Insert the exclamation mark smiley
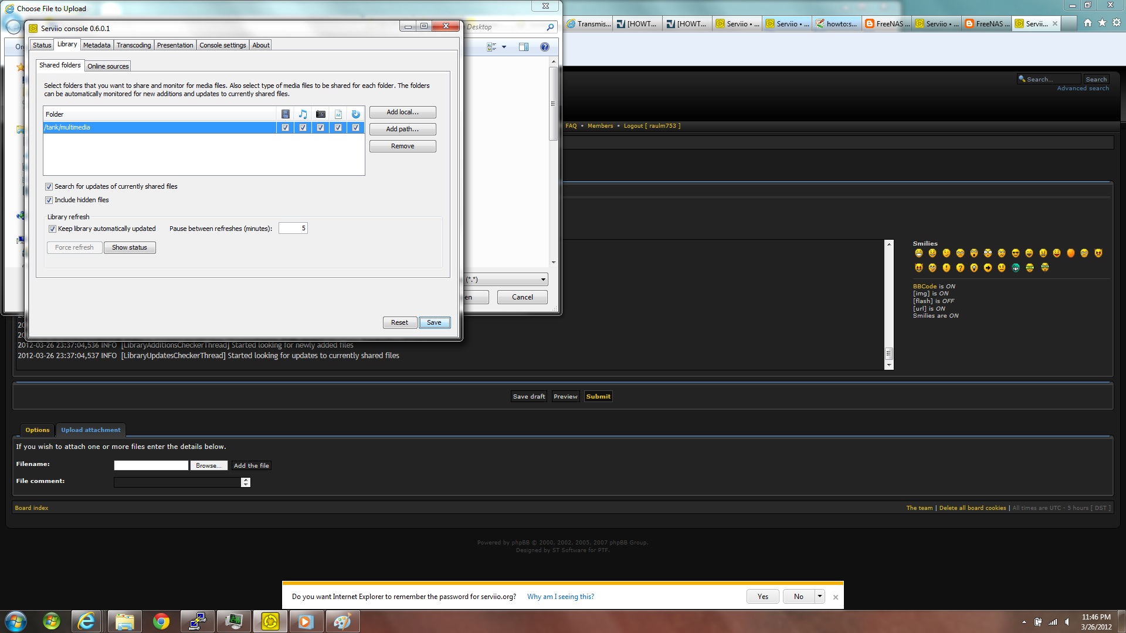 coord(946,268)
